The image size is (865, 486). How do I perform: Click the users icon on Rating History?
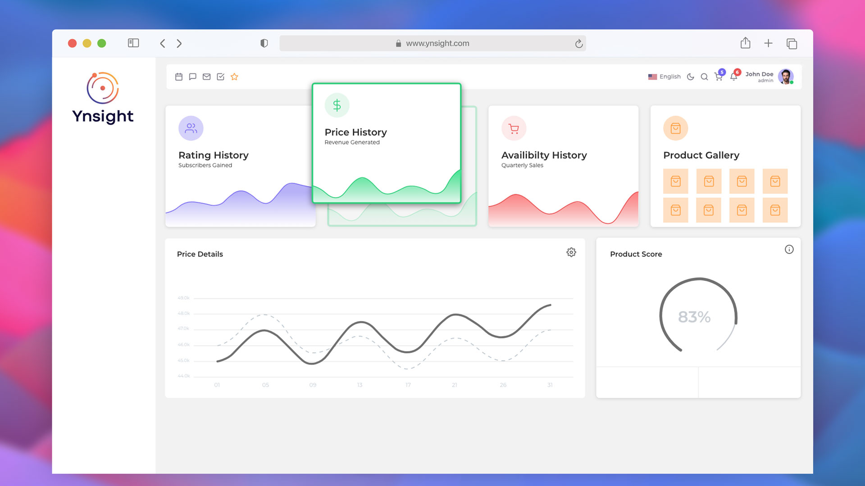click(191, 129)
